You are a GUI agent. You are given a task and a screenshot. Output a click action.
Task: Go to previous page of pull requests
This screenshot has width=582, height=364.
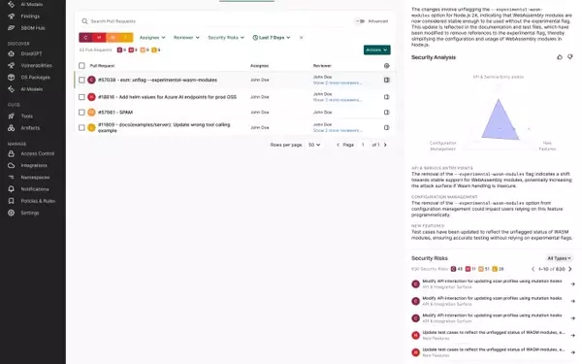coord(338,145)
